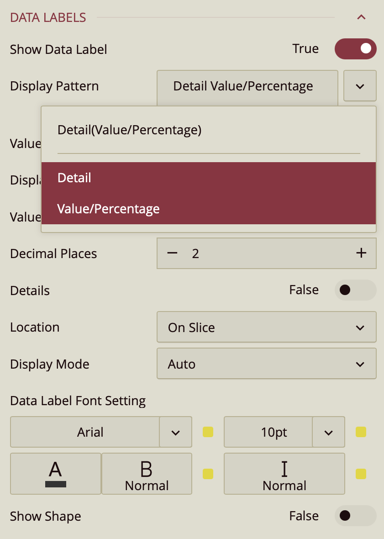Viewport: 384px width, 539px height.
Task: Open the Display Pattern dropdown arrow
Action: coord(360,86)
